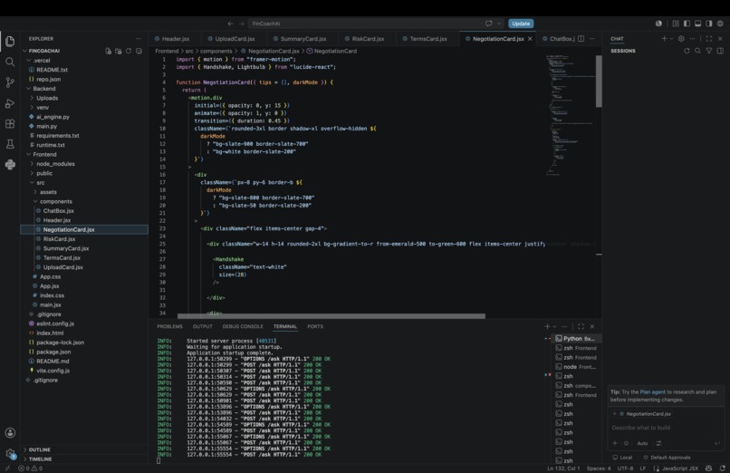Open the Extensions view
The width and height of the screenshot is (730, 473).
click(x=10, y=124)
